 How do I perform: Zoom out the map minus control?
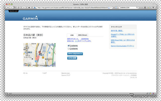click(x=27, y=54)
